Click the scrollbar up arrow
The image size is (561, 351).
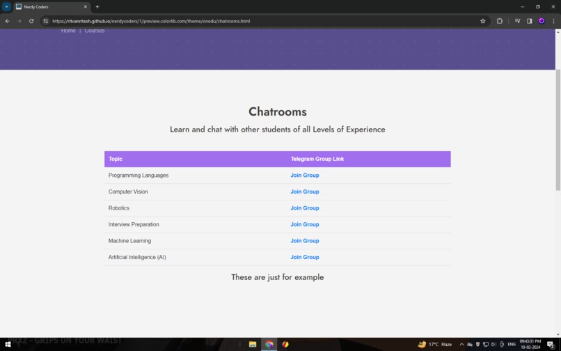click(x=558, y=32)
